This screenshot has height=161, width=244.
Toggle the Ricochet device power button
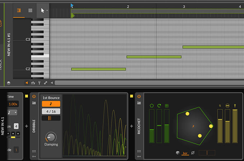point(139,96)
